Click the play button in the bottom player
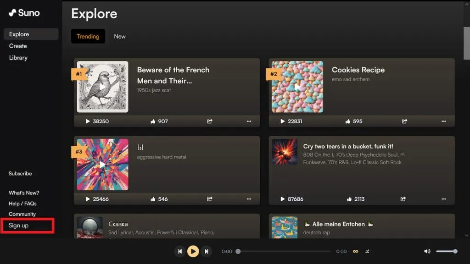The image size is (470, 264). pos(193,251)
